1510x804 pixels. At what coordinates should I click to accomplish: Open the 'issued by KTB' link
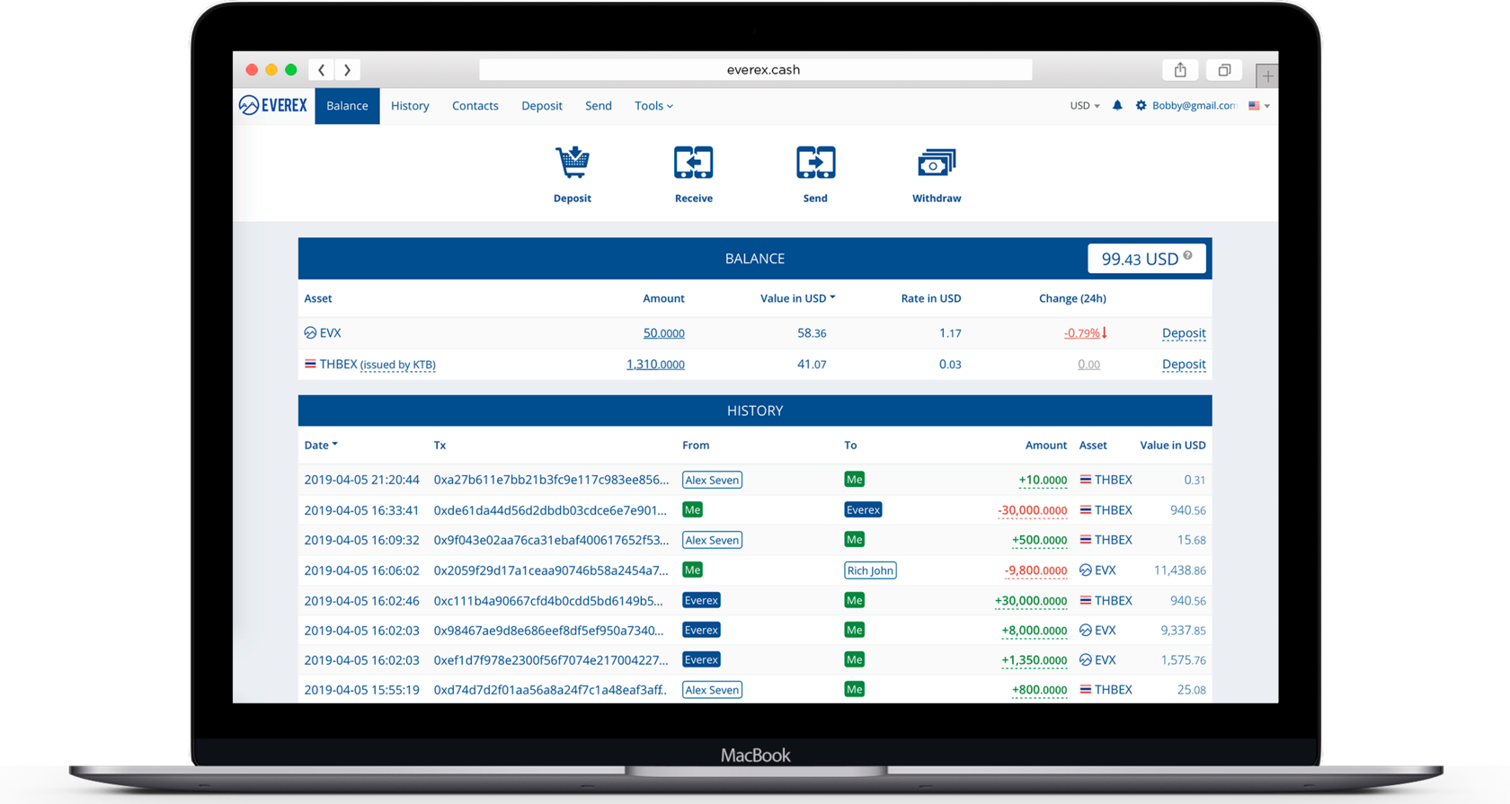click(397, 365)
